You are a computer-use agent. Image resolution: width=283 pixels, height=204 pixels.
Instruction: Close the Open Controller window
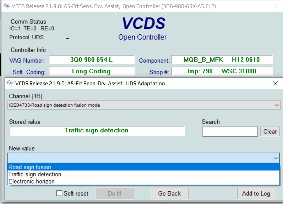(x=276, y=6)
